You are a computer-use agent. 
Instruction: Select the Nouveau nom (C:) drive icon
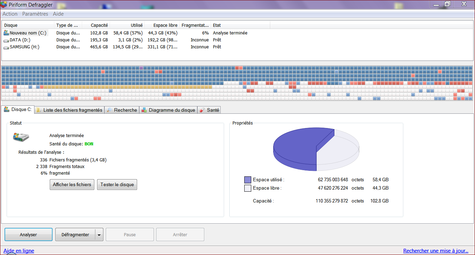click(x=6, y=33)
